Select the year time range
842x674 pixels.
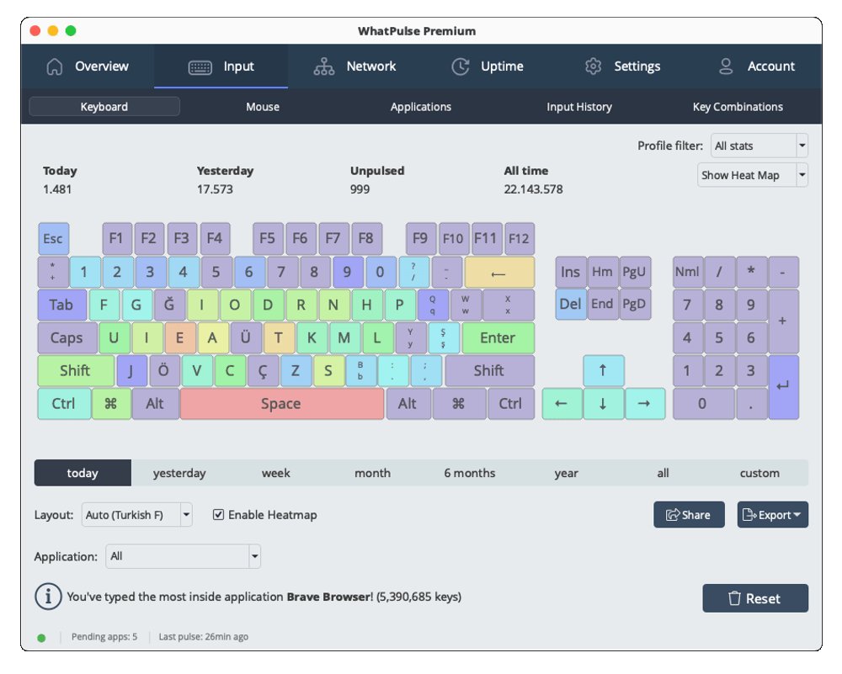pyautogui.click(x=566, y=473)
